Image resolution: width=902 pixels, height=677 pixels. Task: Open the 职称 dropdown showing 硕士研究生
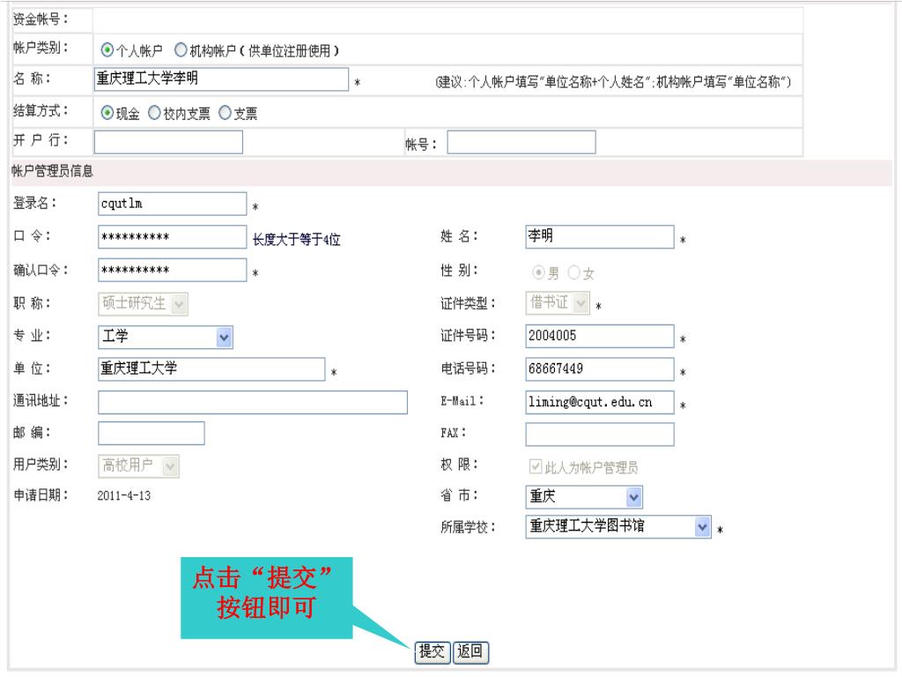(144, 303)
